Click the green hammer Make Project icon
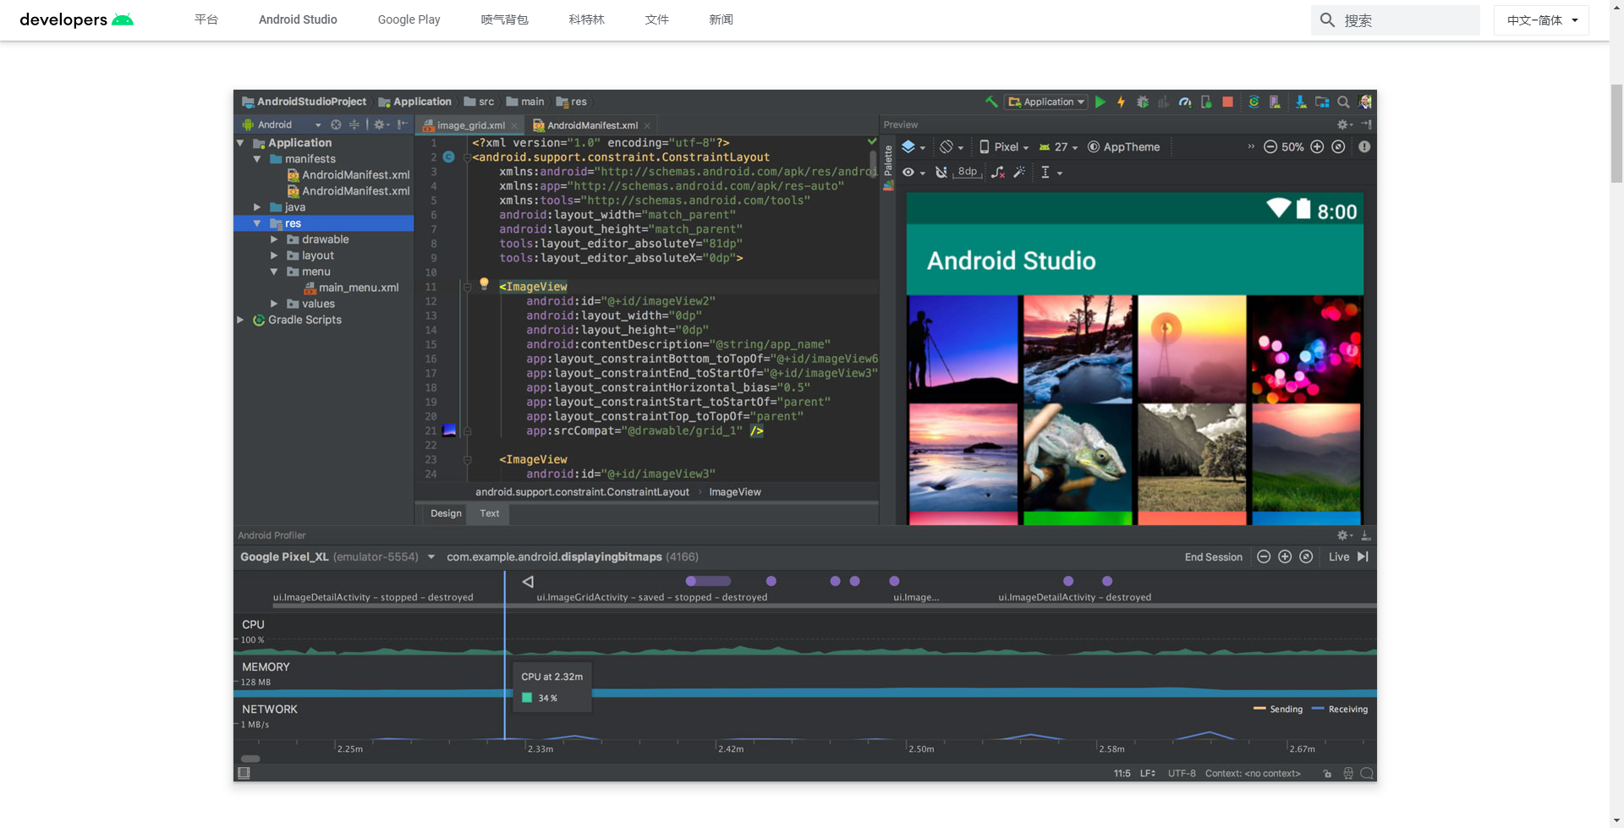The image size is (1624, 828). pos(991,101)
